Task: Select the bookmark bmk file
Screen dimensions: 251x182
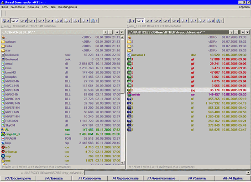Action: tap(61, 55)
